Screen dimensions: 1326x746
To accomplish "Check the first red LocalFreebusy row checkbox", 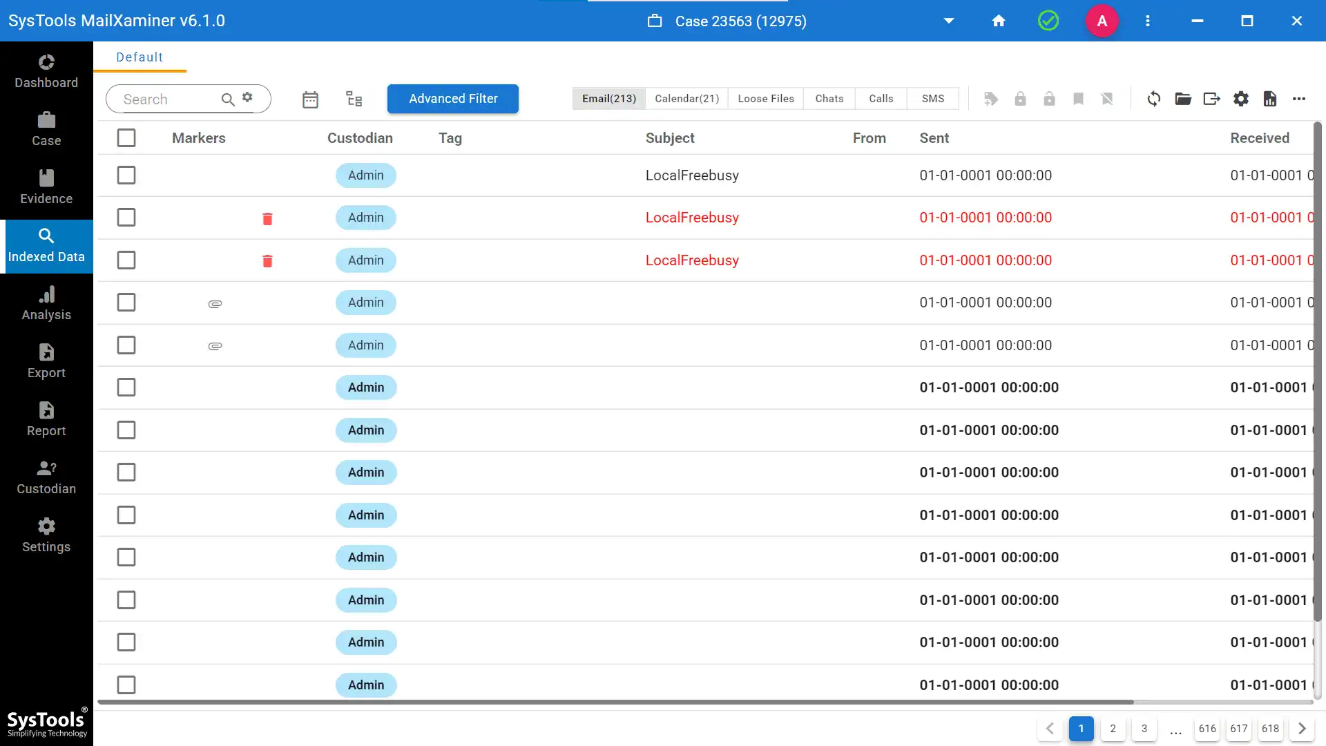I will pyautogui.click(x=126, y=218).
